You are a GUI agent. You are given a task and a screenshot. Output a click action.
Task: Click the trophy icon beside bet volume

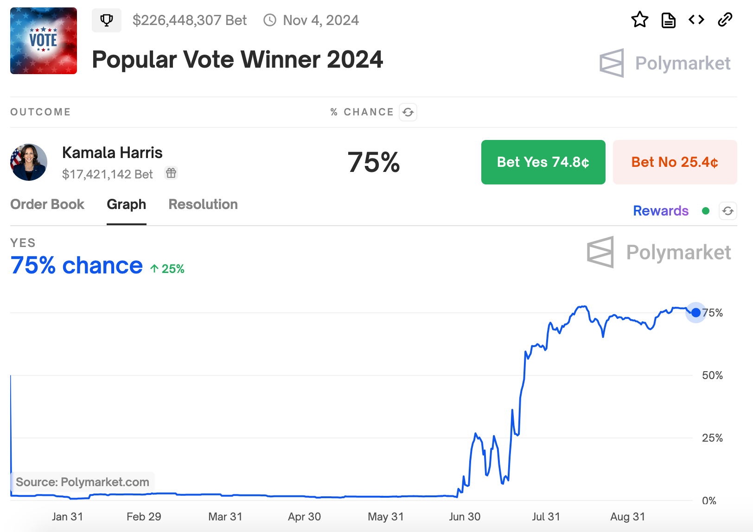coord(107,20)
